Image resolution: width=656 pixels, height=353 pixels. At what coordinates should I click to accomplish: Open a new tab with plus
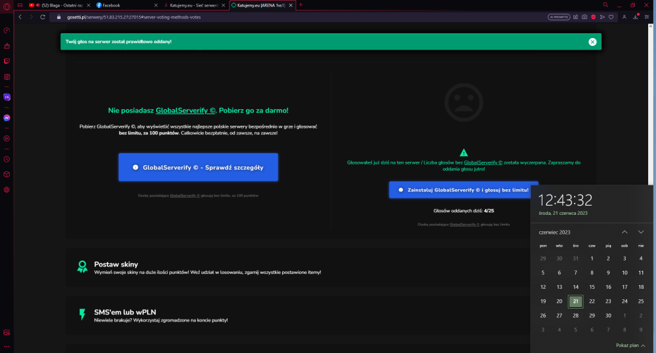coord(301,5)
